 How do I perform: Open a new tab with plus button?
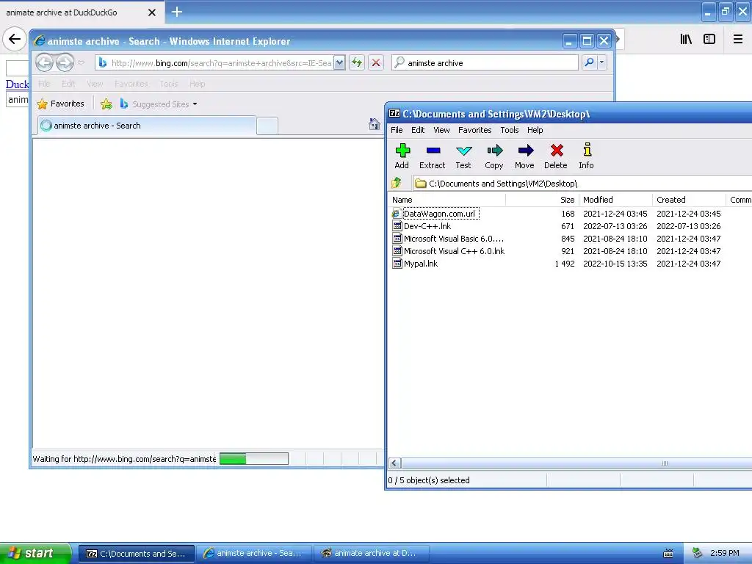(176, 12)
